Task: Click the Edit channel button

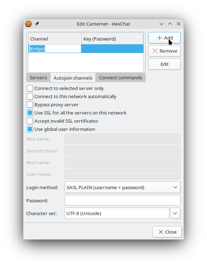Action: point(164,64)
